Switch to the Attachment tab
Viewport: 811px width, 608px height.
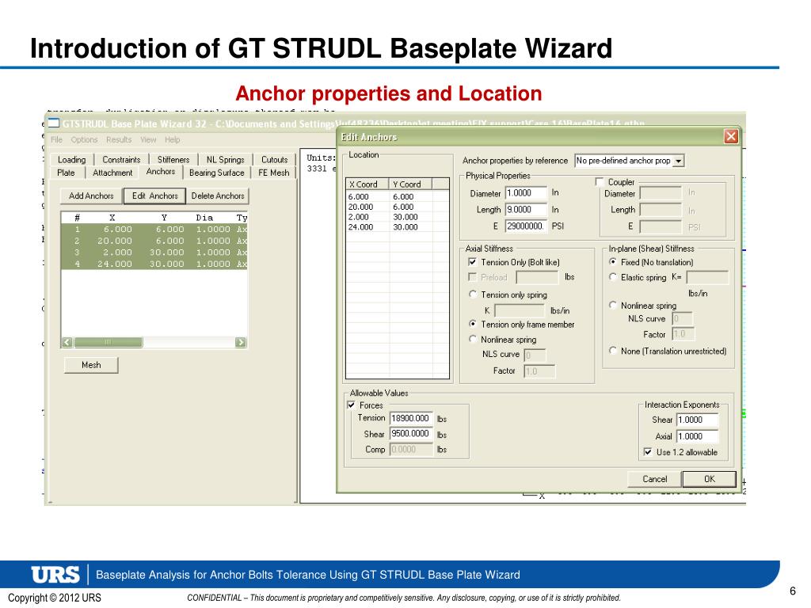(112, 173)
